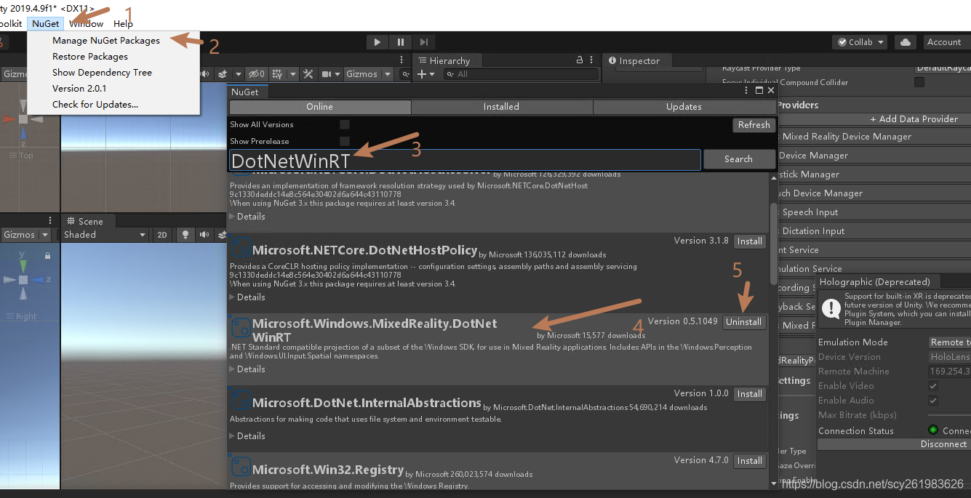Screen dimensions: 971x498
Task: Click the blue Z axis cone of Right gizmo
Action: coord(37,280)
